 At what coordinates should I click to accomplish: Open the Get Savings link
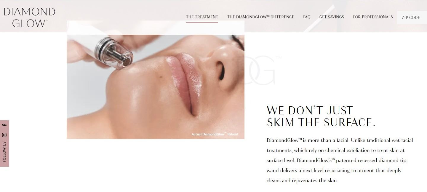coord(332,17)
